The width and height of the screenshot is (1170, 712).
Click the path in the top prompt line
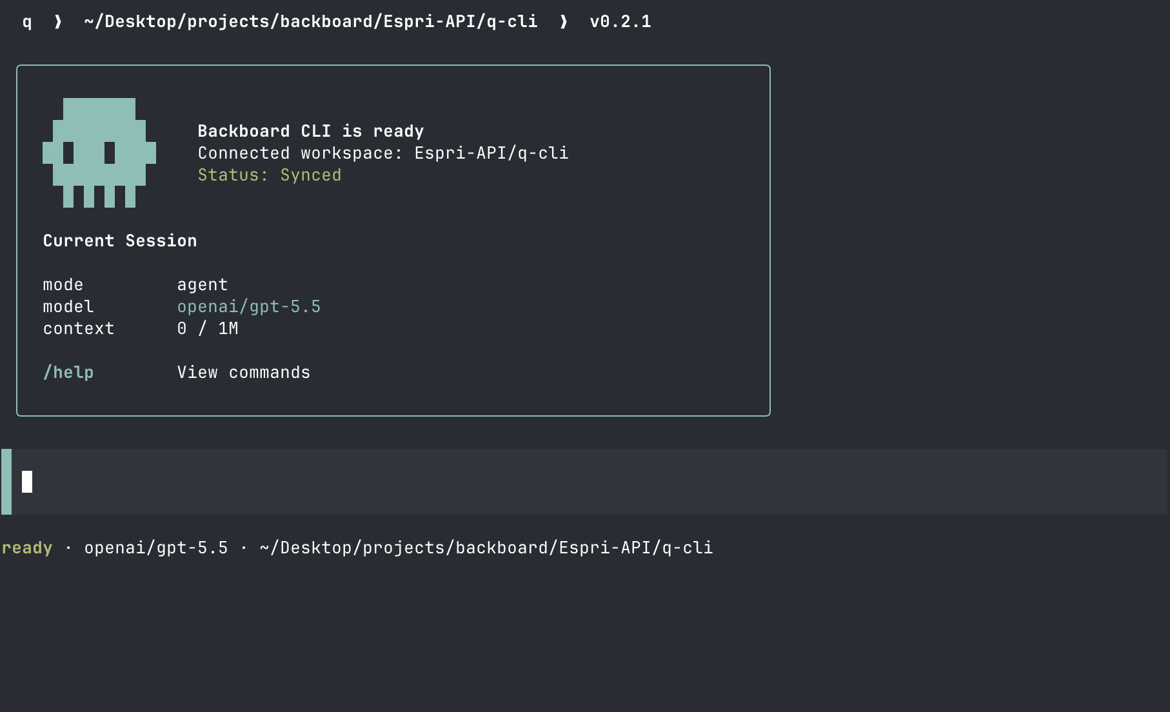[x=311, y=22]
